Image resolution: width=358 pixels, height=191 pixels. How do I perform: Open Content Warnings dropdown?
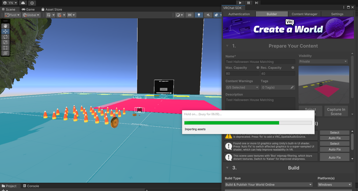pyautogui.click(x=242, y=87)
